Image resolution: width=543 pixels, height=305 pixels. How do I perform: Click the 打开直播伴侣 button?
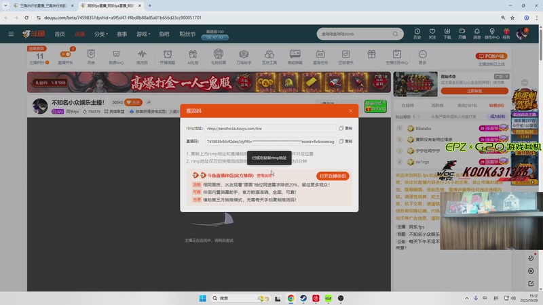333,176
